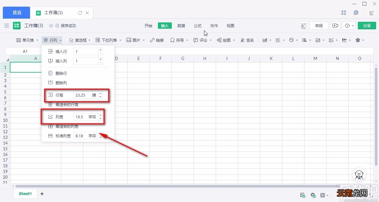Screen dimensions: 379x202
Task: Switch to the 数据 tab
Action: coord(181,26)
